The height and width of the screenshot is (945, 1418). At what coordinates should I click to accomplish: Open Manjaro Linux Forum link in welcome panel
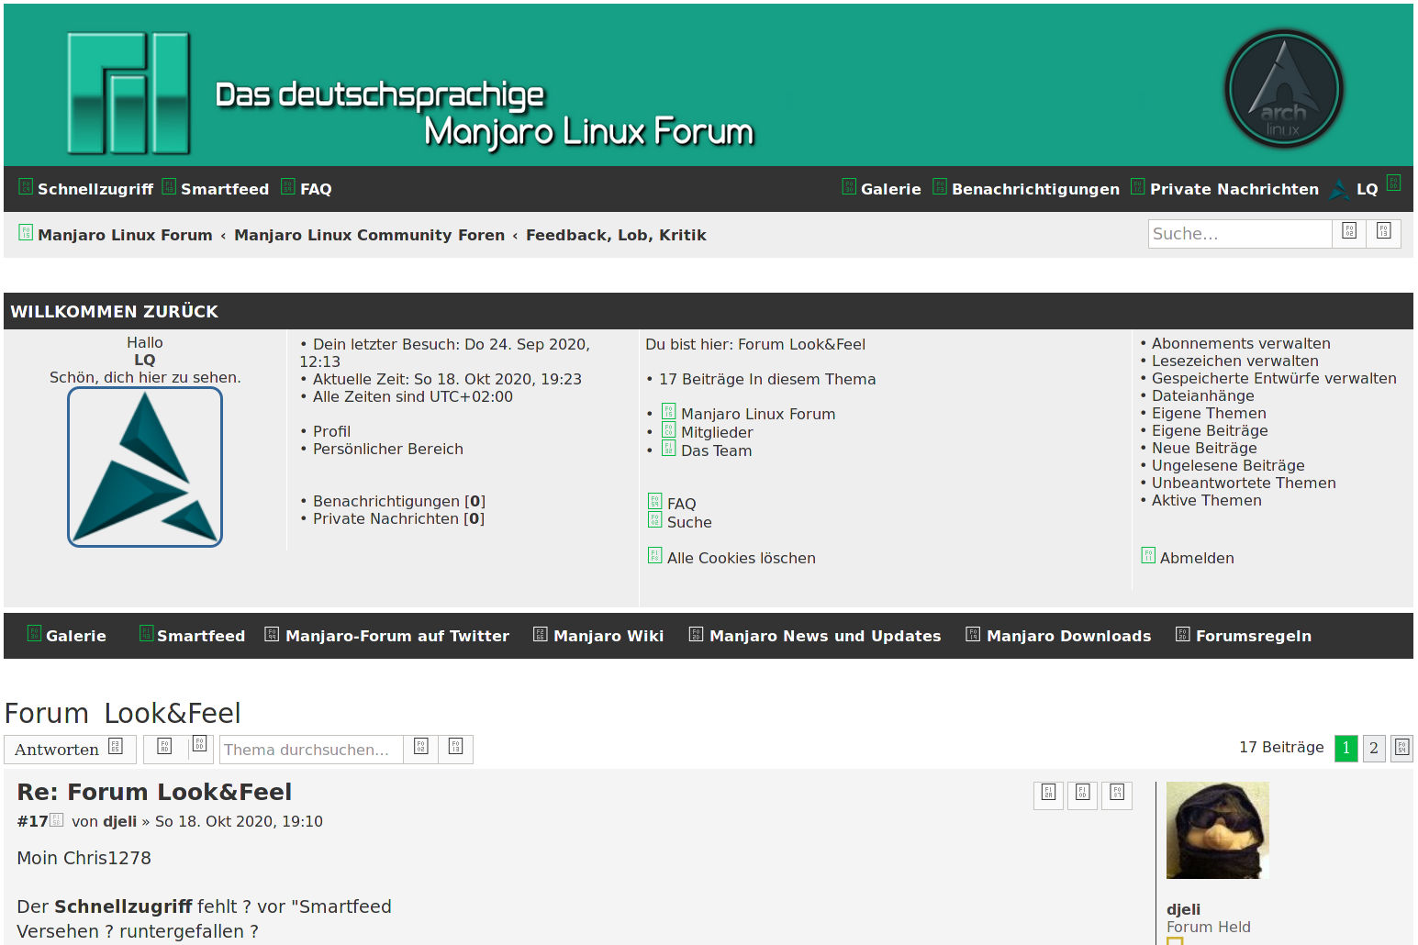pyautogui.click(x=758, y=414)
